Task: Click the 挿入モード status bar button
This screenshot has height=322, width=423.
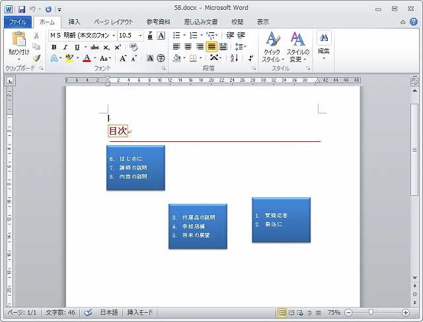Action: [139, 312]
